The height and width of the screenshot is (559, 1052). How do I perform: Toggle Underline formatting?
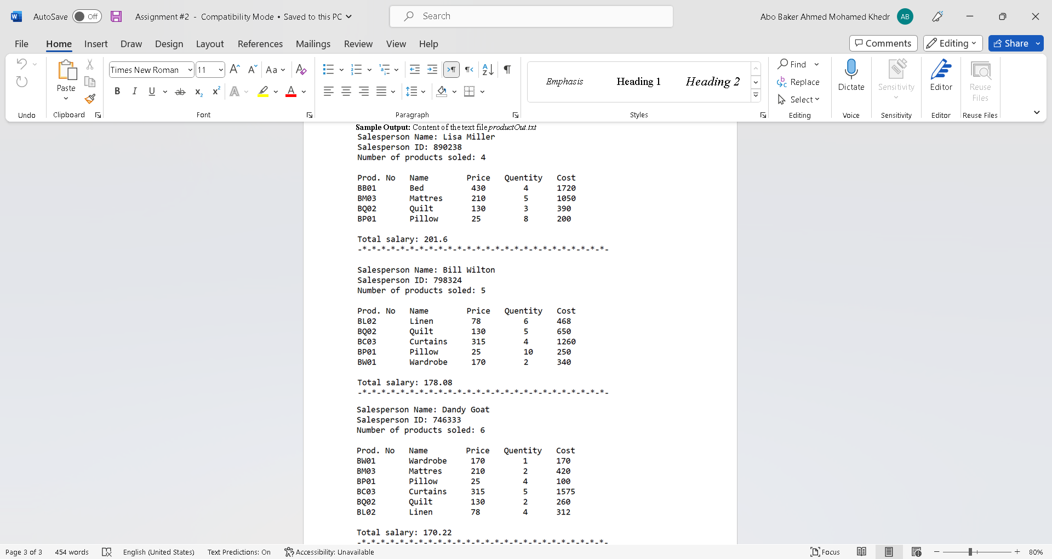[x=152, y=92]
